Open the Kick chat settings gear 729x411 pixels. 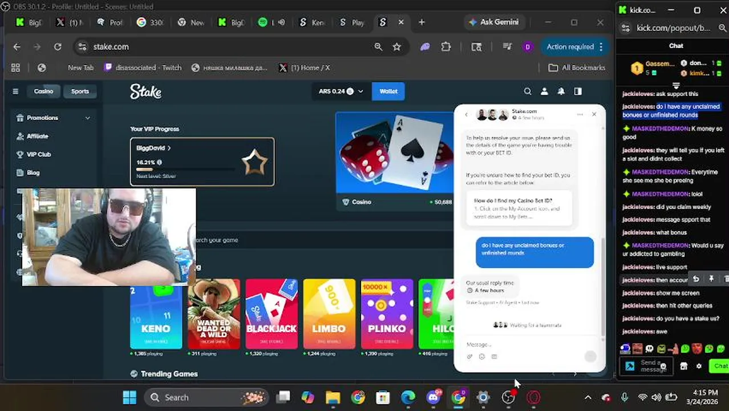coord(699,366)
